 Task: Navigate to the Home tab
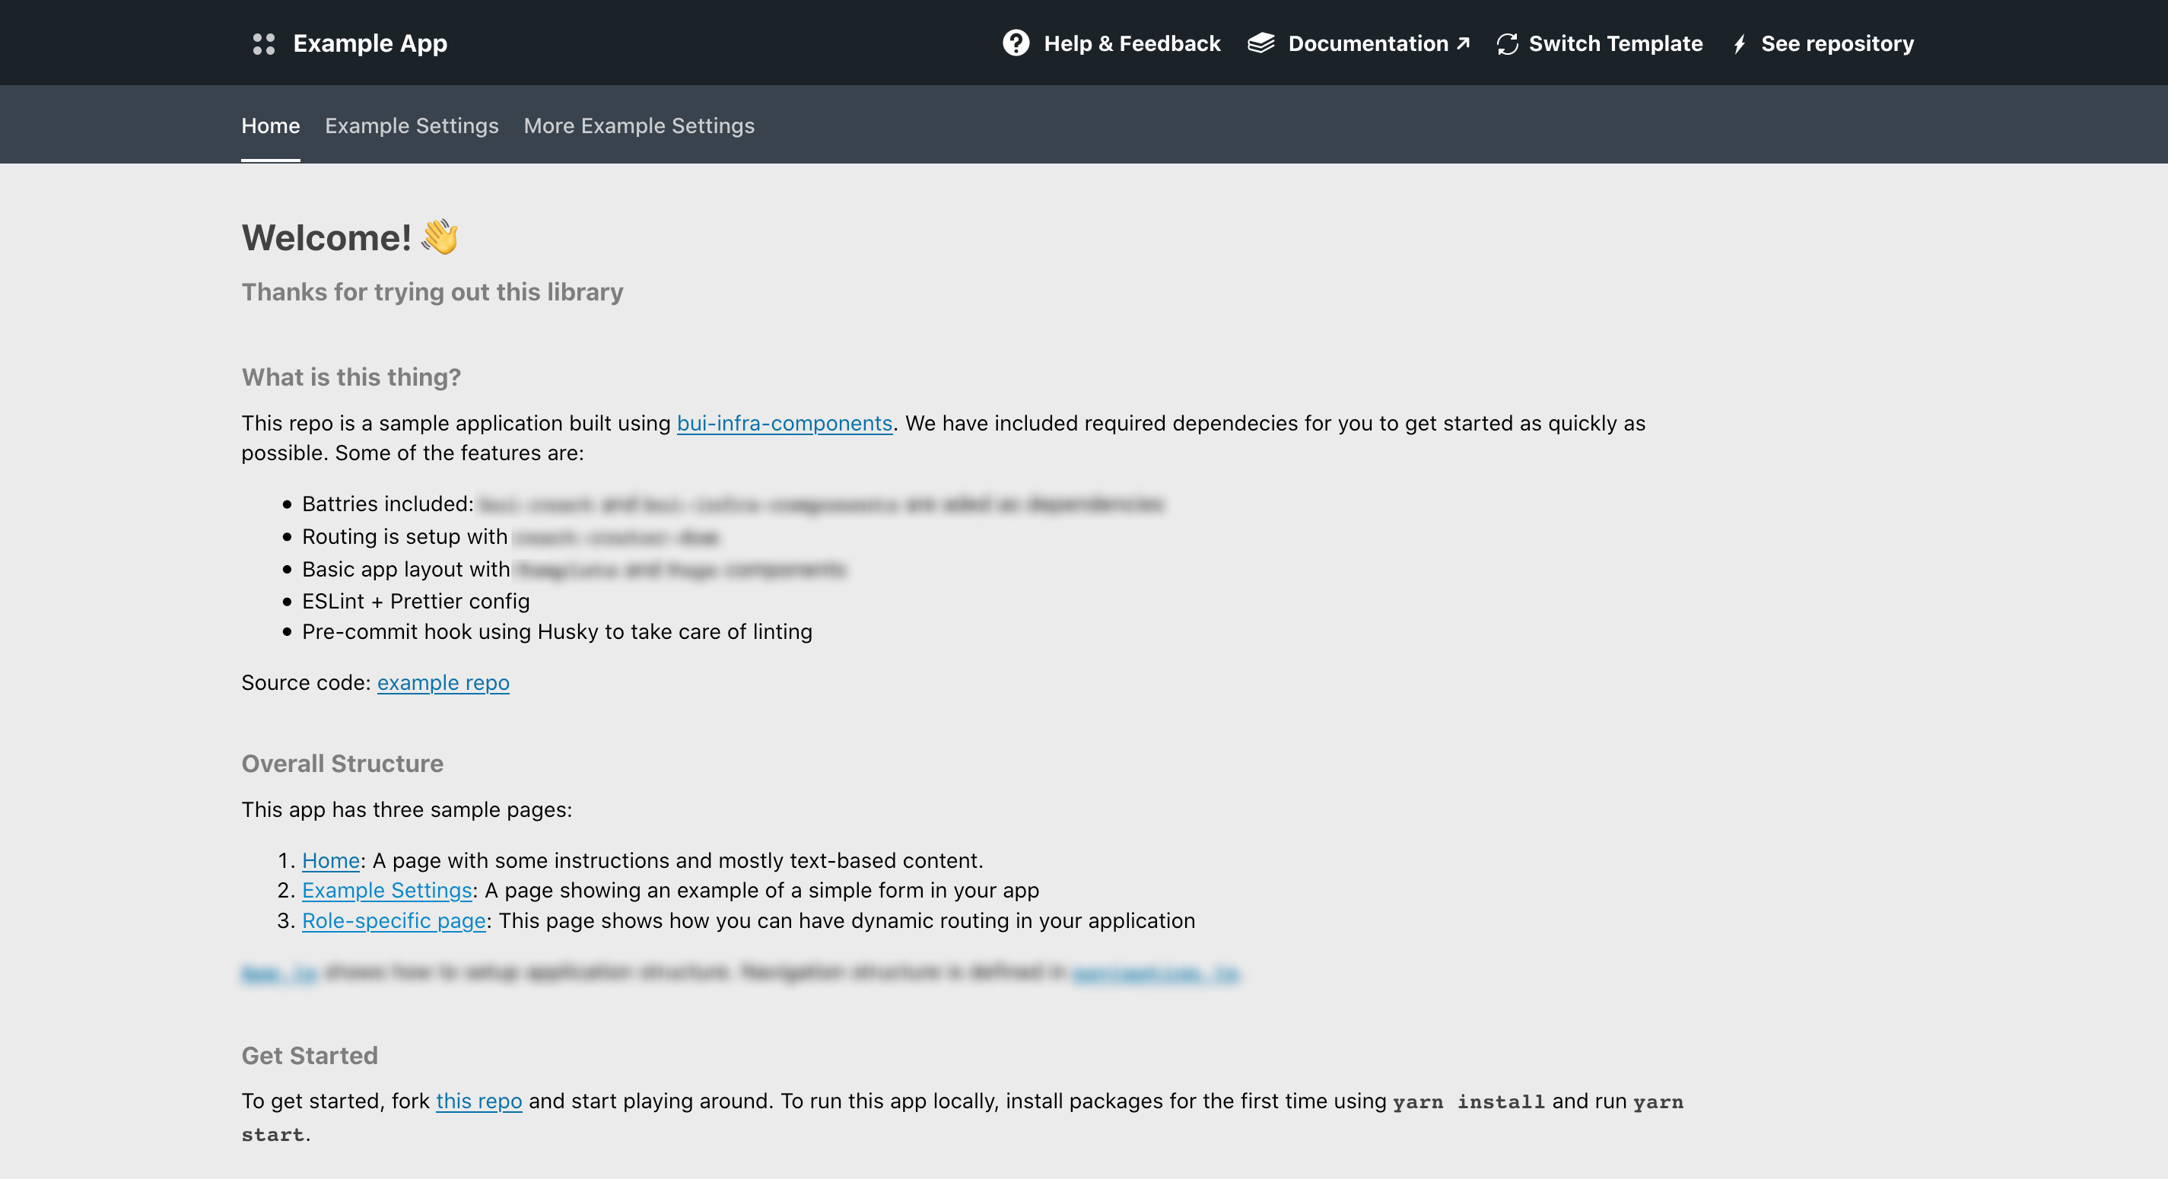pyautogui.click(x=270, y=125)
